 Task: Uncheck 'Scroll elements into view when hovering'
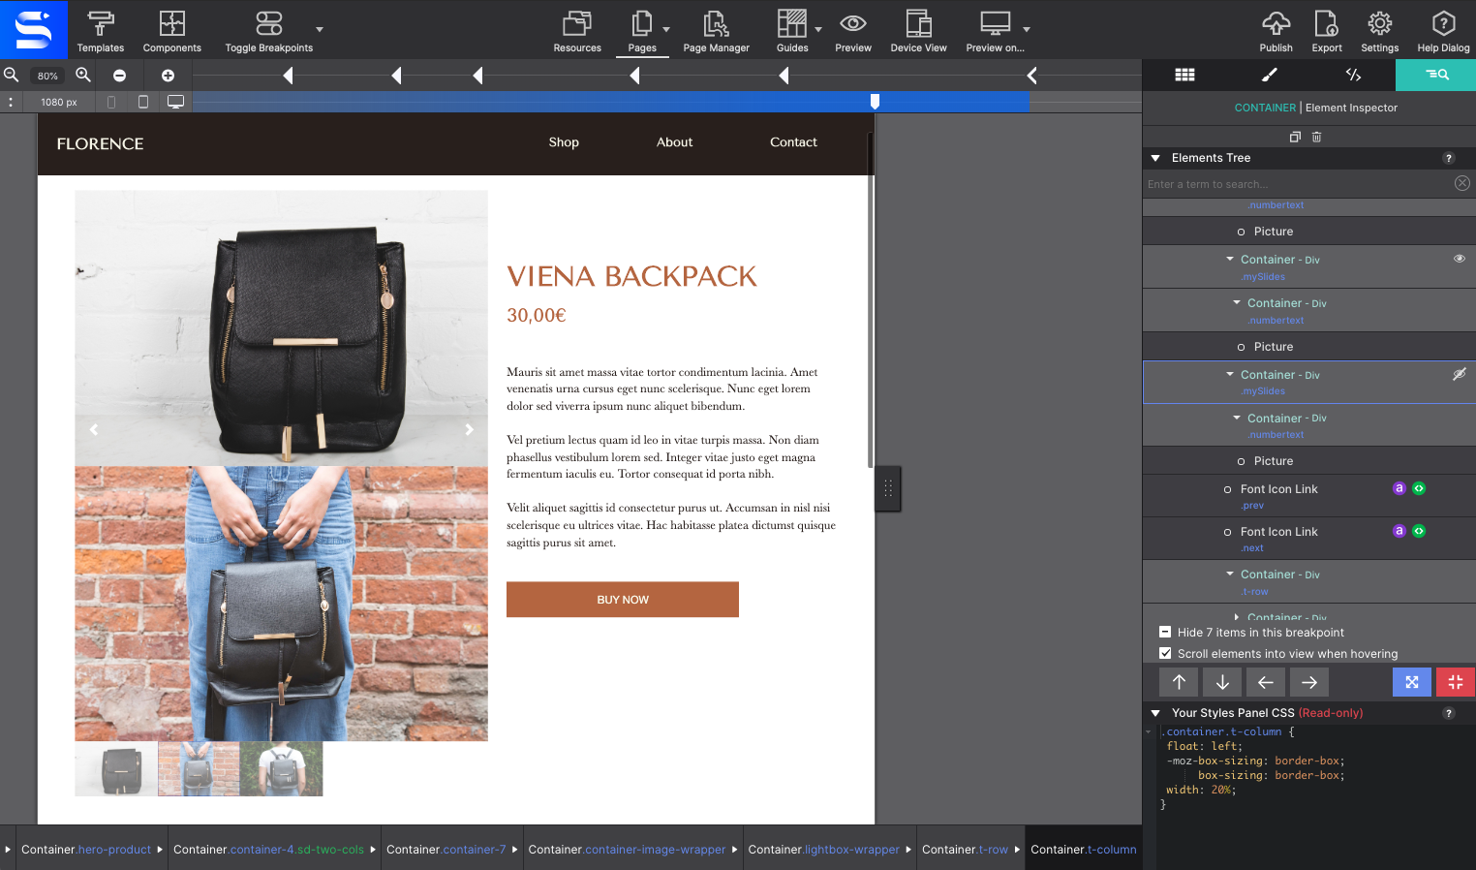(1165, 654)
